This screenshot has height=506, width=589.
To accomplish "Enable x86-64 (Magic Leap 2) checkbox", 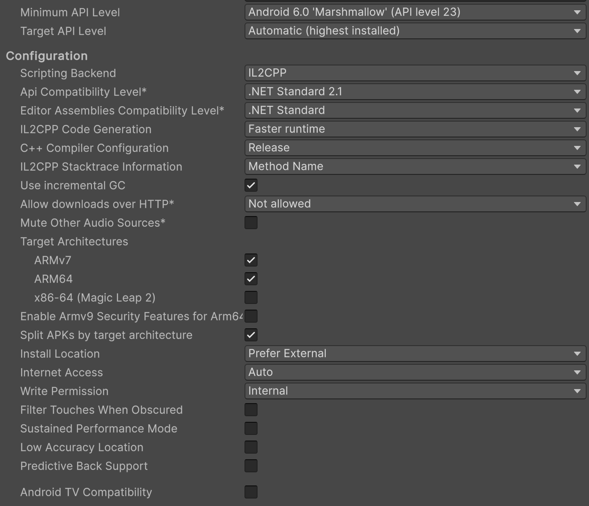I will 251,297.
